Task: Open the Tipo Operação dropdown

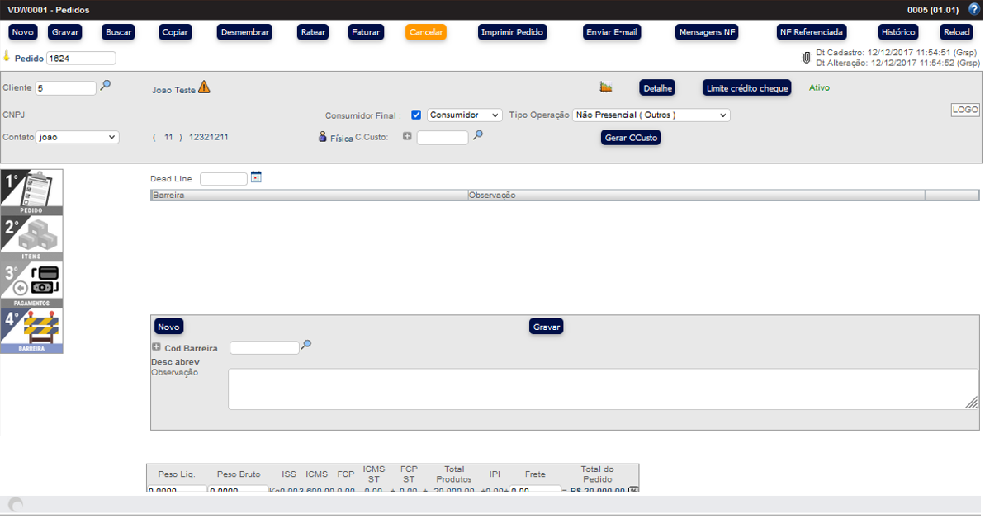Action: click(651, 115)
